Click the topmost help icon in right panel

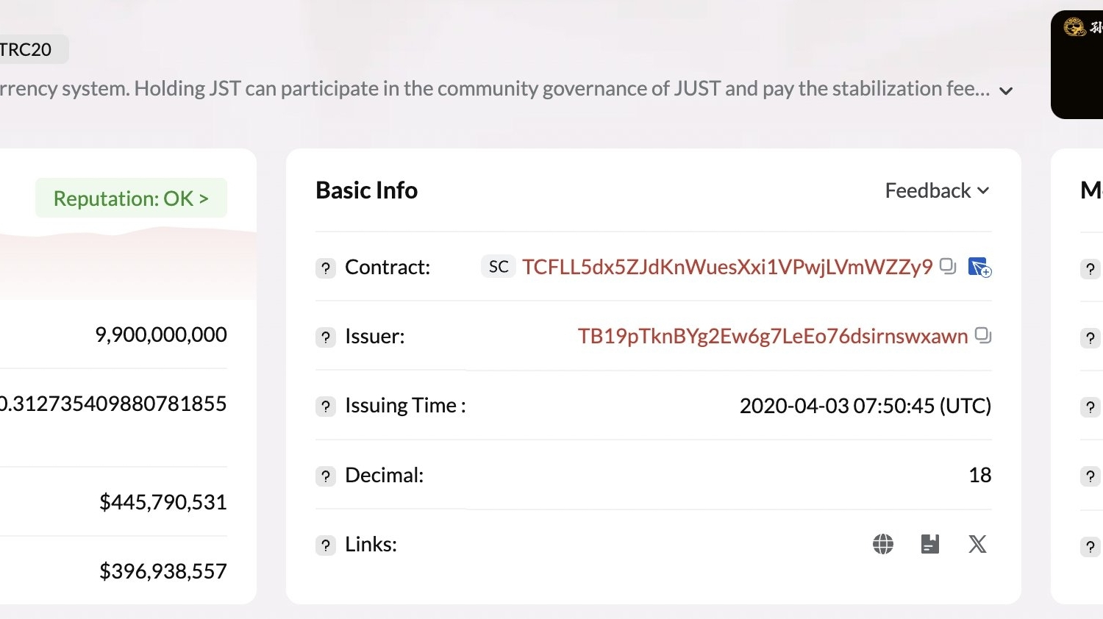(x=1090, y=268)
